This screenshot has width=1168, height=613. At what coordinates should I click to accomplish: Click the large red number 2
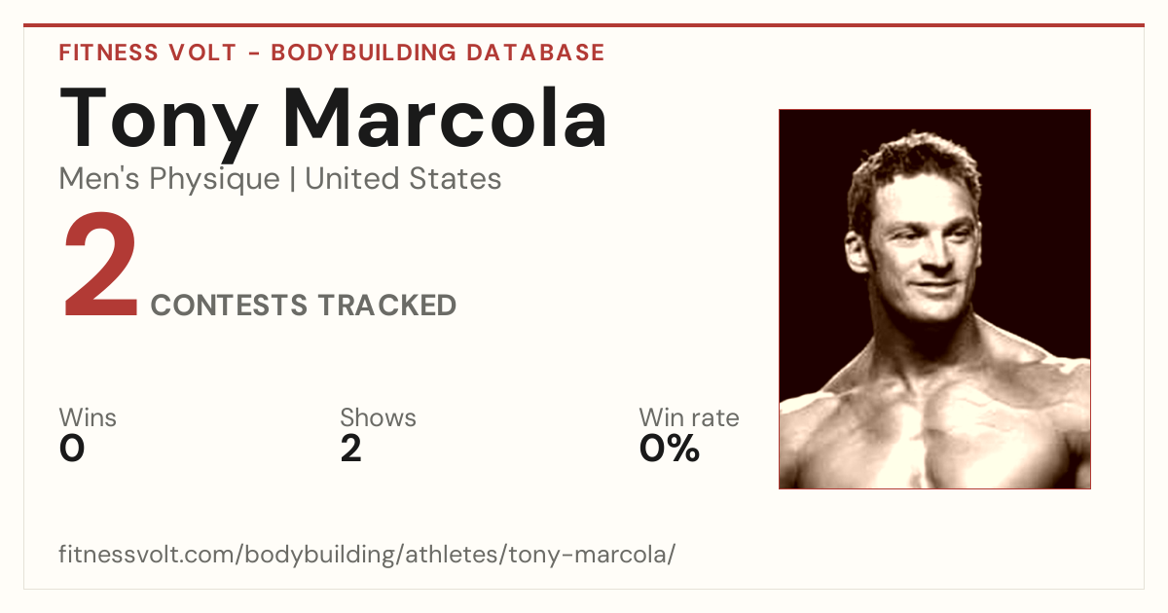coord(100,269)
